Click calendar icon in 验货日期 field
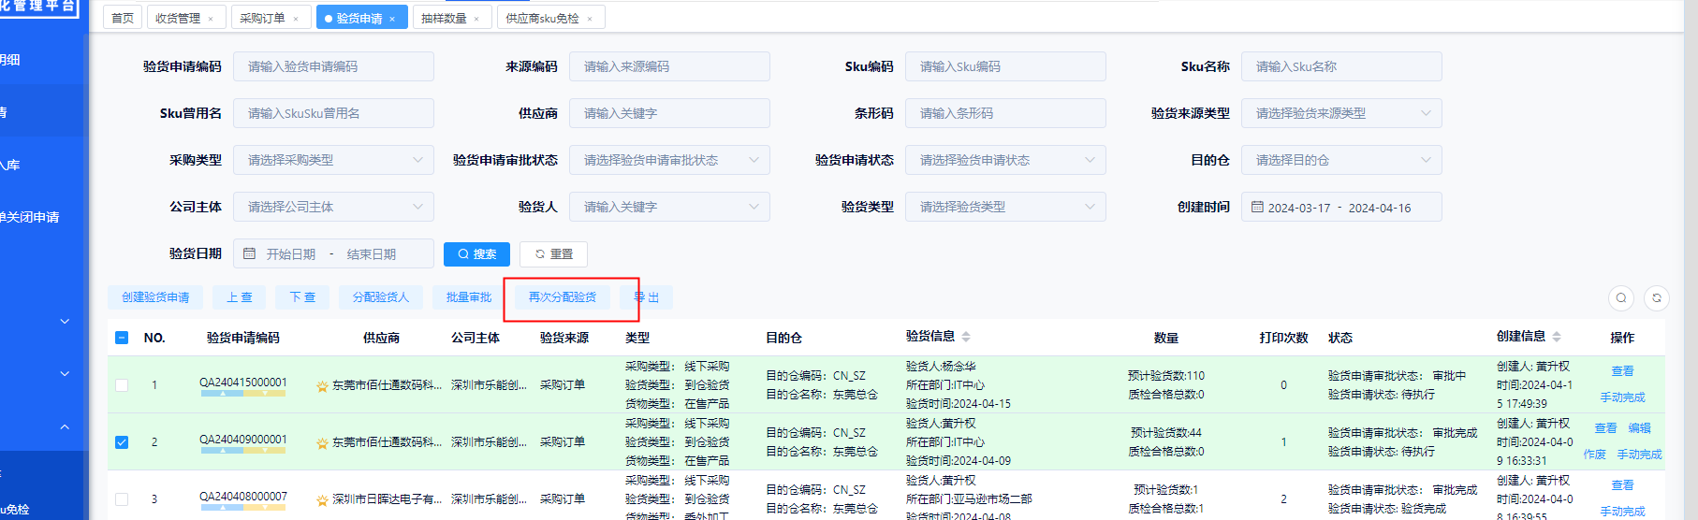This screenshot has width=1698, height=520. click(x=249, y=253)
